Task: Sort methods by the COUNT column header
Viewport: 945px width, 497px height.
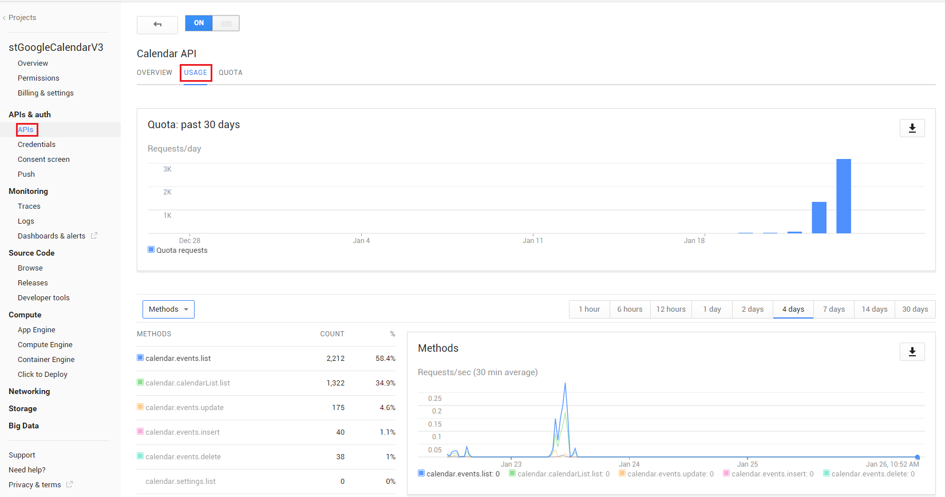Action: click(x=332, y=334)
